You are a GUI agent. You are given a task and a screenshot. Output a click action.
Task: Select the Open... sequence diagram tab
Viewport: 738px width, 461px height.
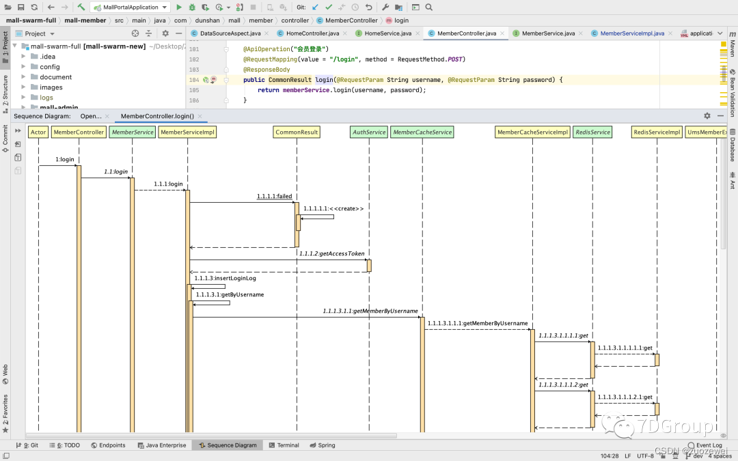[x=90, y=116]
